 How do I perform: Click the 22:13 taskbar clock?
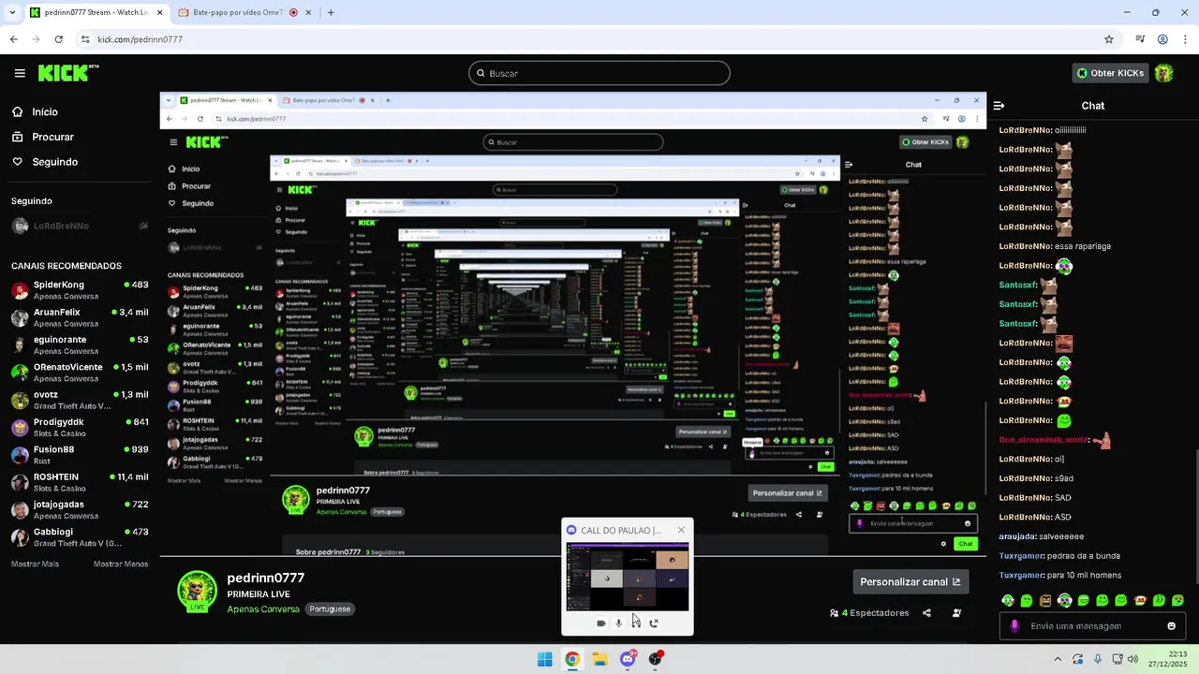(1177, 653)
